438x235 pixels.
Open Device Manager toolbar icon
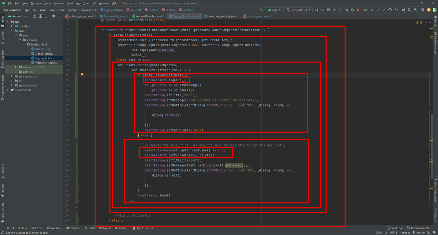click(409, 10)
